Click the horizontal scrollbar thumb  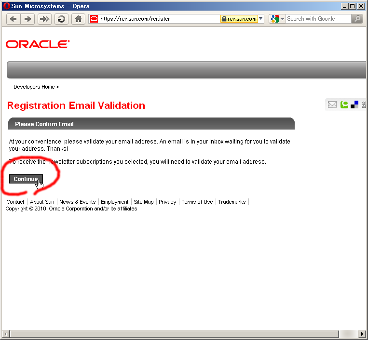174,334
